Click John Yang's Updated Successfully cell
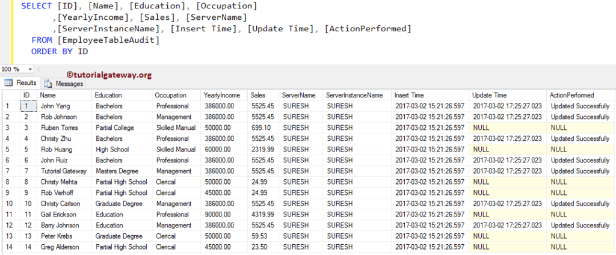616x255 pixels. click(x=581, y=106)
